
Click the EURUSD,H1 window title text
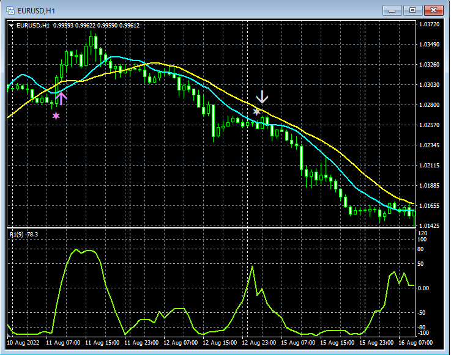[36, 11]
